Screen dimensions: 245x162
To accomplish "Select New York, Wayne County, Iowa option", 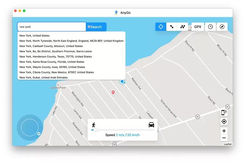I will (x=52, y=67).
